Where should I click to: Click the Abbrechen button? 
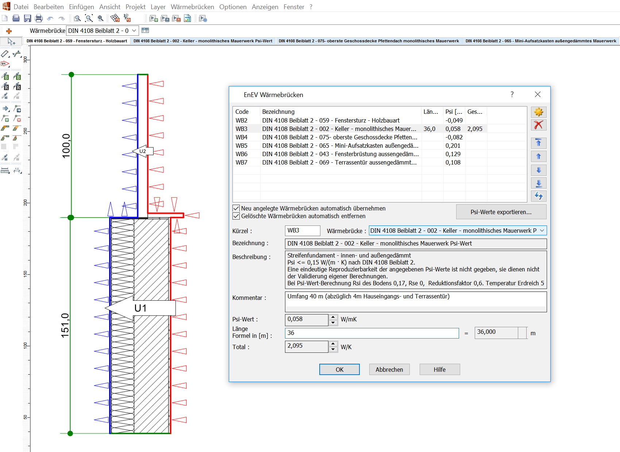tap(389, 370)
